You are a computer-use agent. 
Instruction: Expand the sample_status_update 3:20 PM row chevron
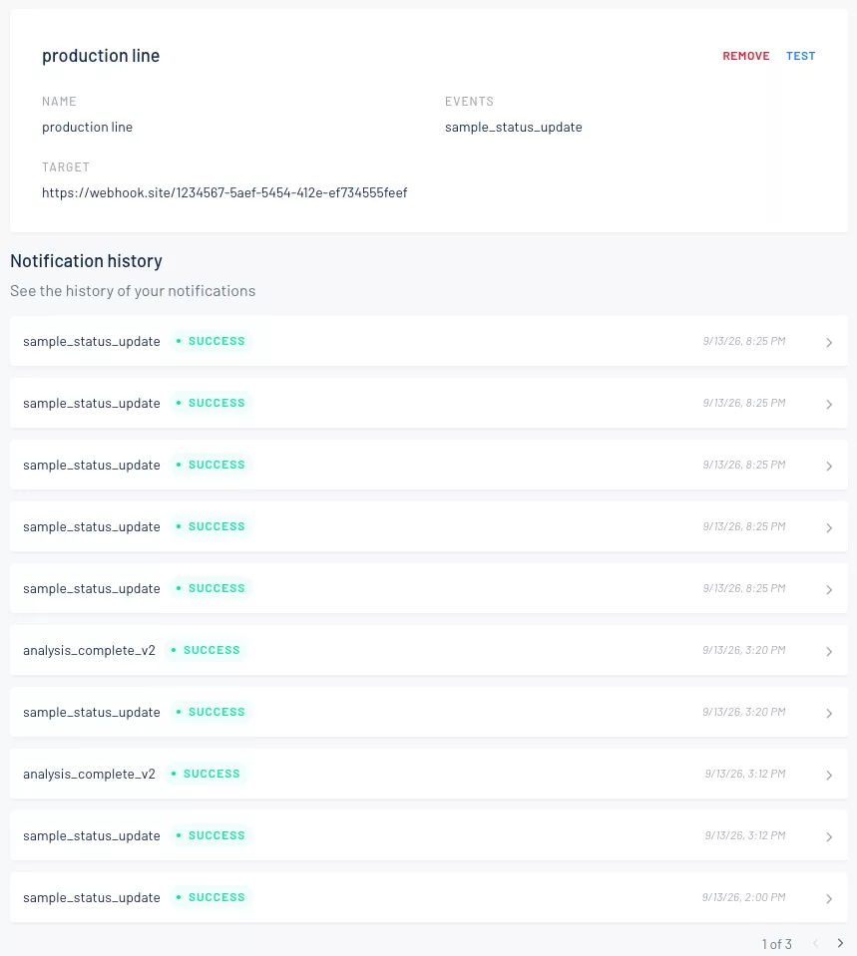829,713
